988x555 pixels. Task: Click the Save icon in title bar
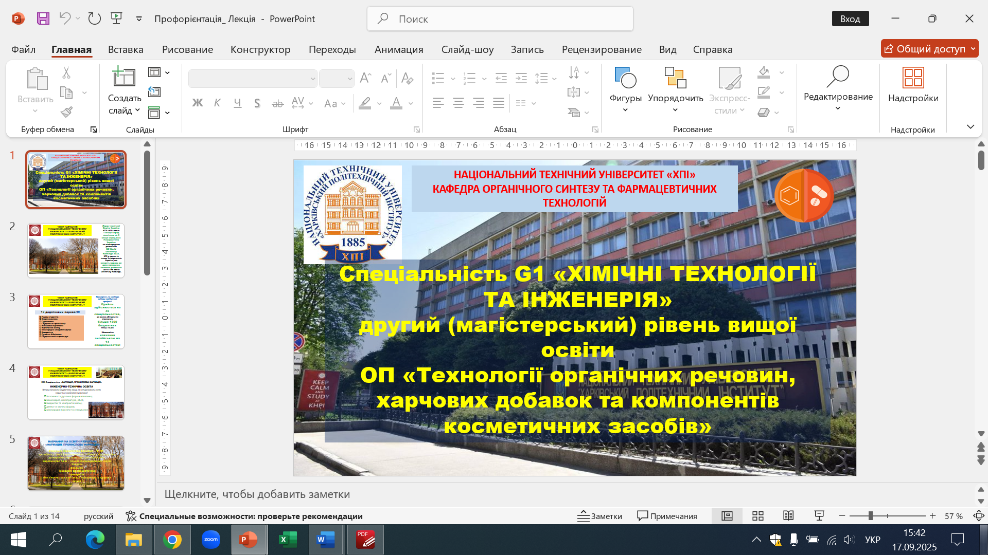pyautogui.click(x=43, y=18)
